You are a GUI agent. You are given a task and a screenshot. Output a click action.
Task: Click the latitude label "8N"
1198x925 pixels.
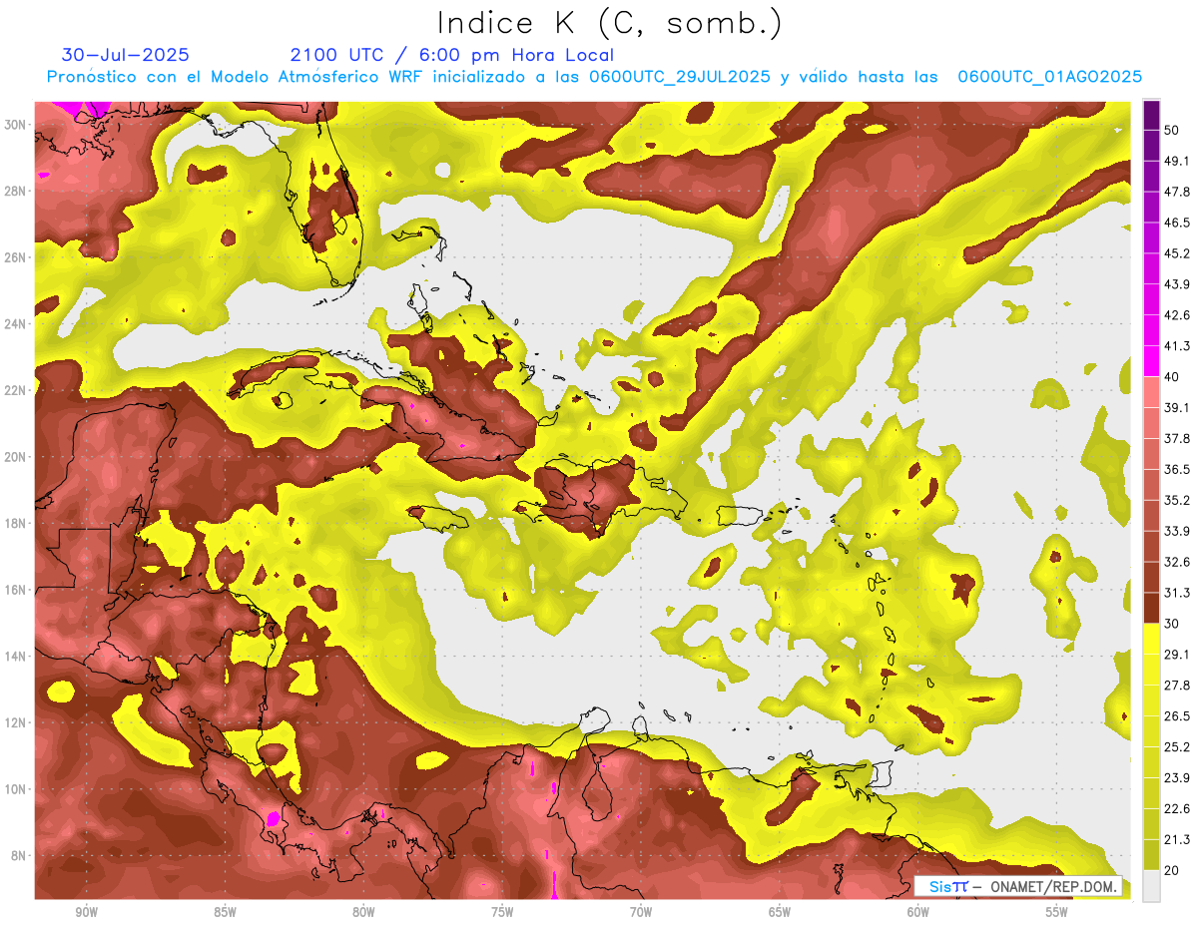tap(19, 855)
